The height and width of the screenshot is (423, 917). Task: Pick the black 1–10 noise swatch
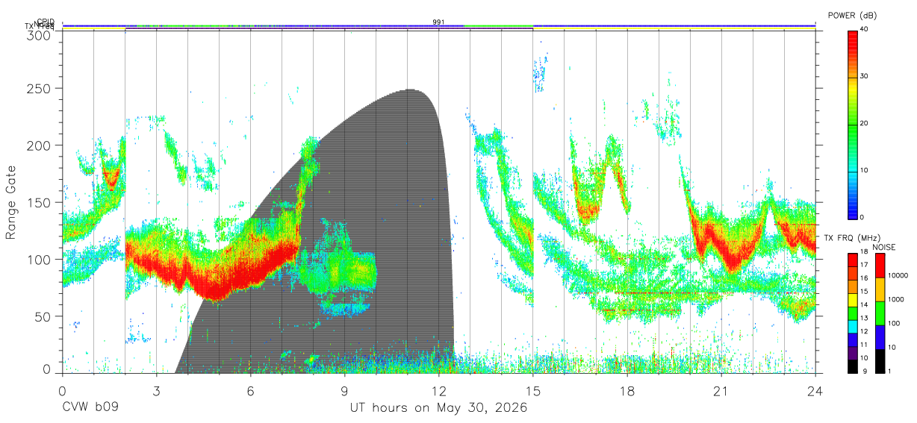880,361
